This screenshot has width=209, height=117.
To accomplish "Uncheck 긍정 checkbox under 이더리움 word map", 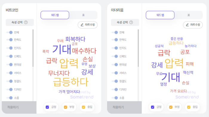I will 153,107.
